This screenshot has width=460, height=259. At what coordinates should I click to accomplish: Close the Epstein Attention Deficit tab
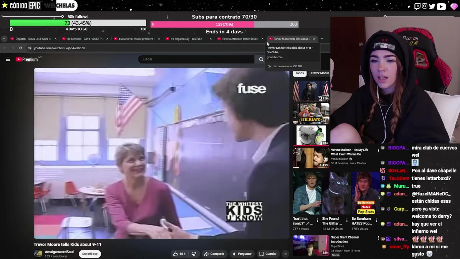[x=262, y=39]
